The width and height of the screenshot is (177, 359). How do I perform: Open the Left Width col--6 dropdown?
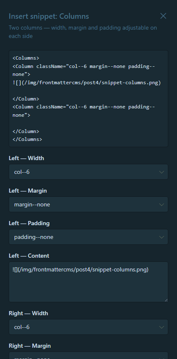88,172
